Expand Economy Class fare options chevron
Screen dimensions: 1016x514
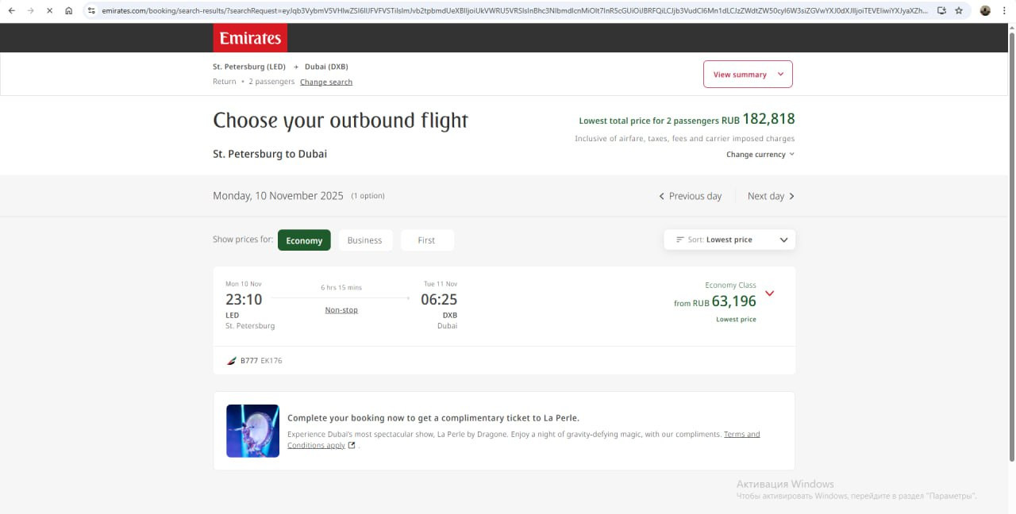[769, 293]
